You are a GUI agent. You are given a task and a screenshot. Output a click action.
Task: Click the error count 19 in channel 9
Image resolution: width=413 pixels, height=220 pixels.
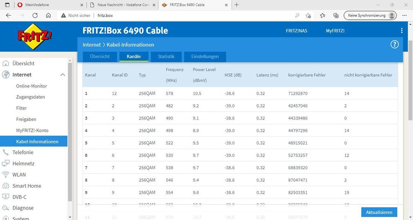tap(347, 192)
